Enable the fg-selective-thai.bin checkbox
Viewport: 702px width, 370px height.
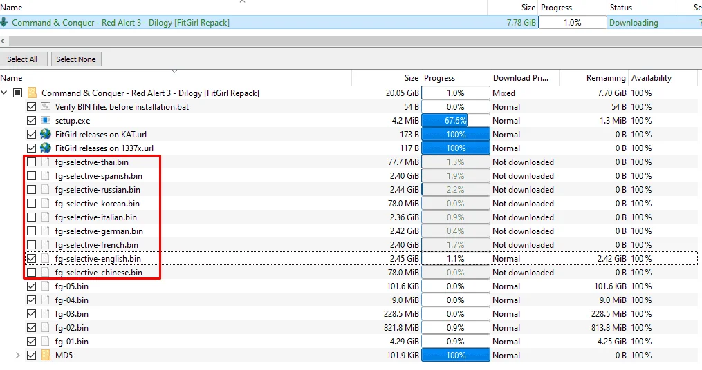31,162
